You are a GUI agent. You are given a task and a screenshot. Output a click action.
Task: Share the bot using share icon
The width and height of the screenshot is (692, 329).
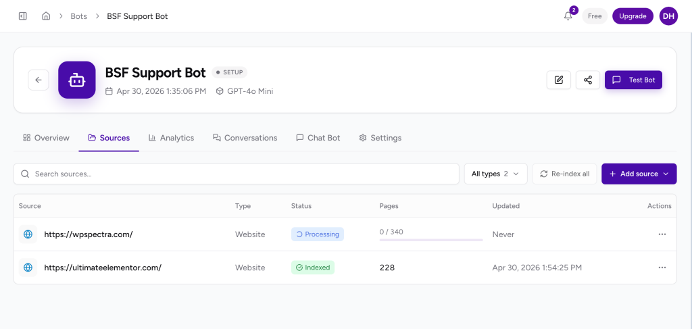(588, 80)
